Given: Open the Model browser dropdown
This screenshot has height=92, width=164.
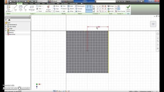Looking at the screenshot, I should [8, 18].
